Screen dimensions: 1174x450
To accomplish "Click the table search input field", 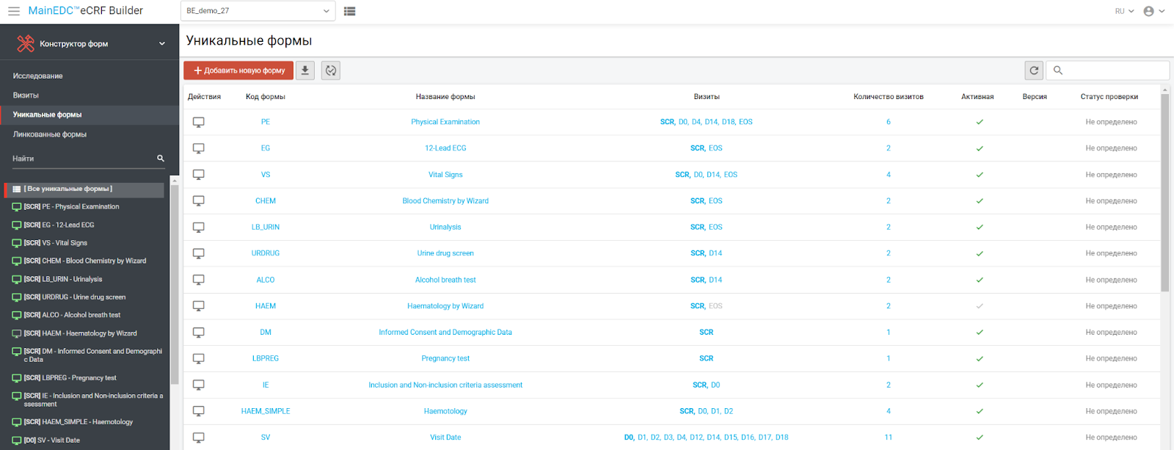I will [1107, 70].
